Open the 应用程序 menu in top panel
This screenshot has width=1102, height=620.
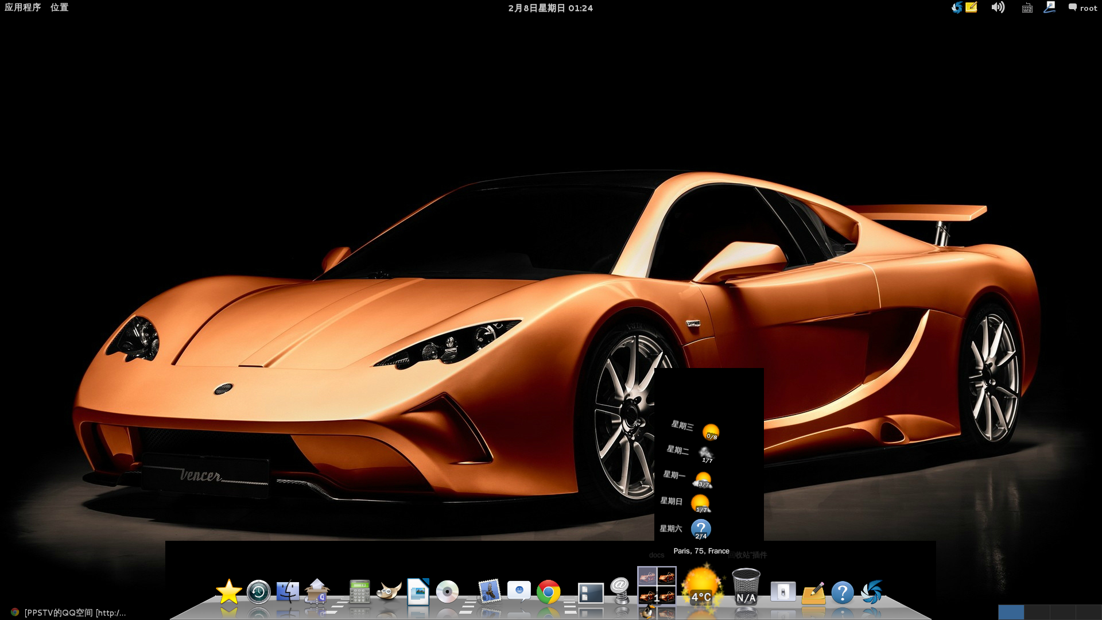(22, 7)
